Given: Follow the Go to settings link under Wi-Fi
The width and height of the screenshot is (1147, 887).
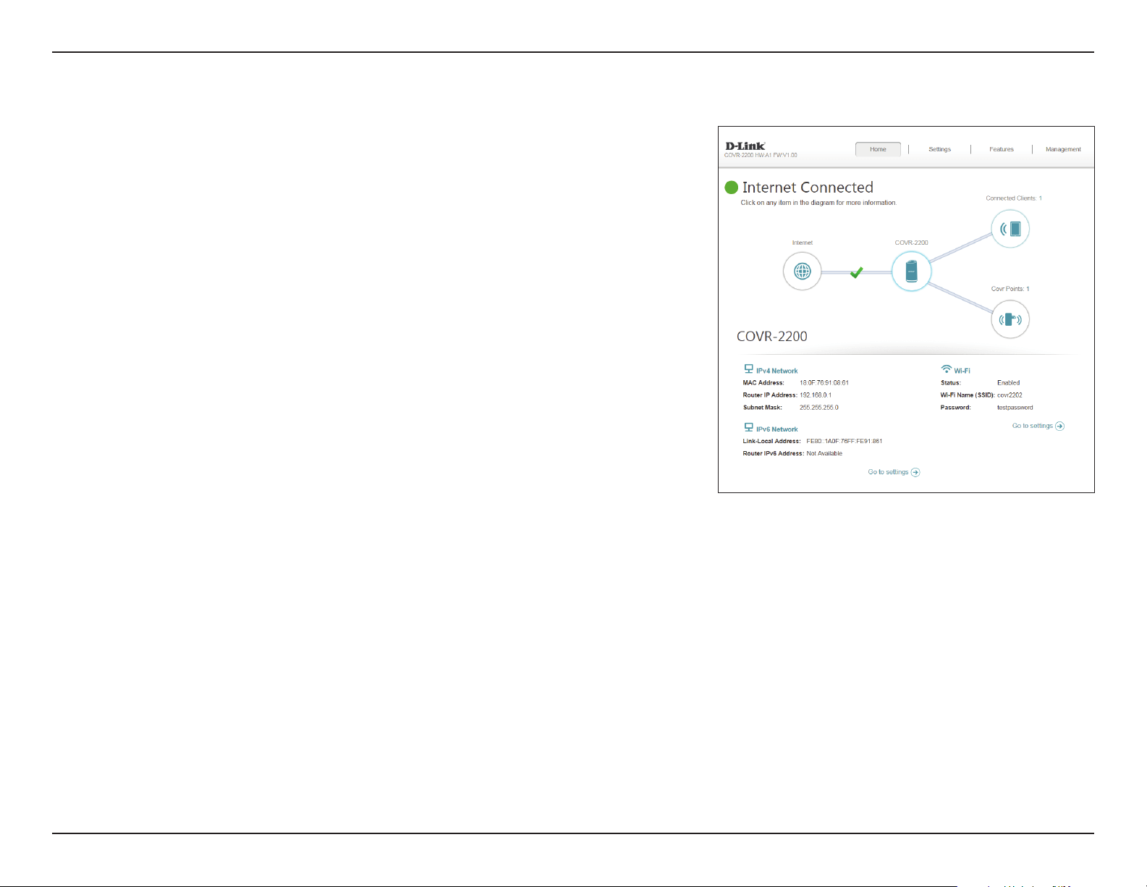Looking at the screenshot, I should 1033,426.
